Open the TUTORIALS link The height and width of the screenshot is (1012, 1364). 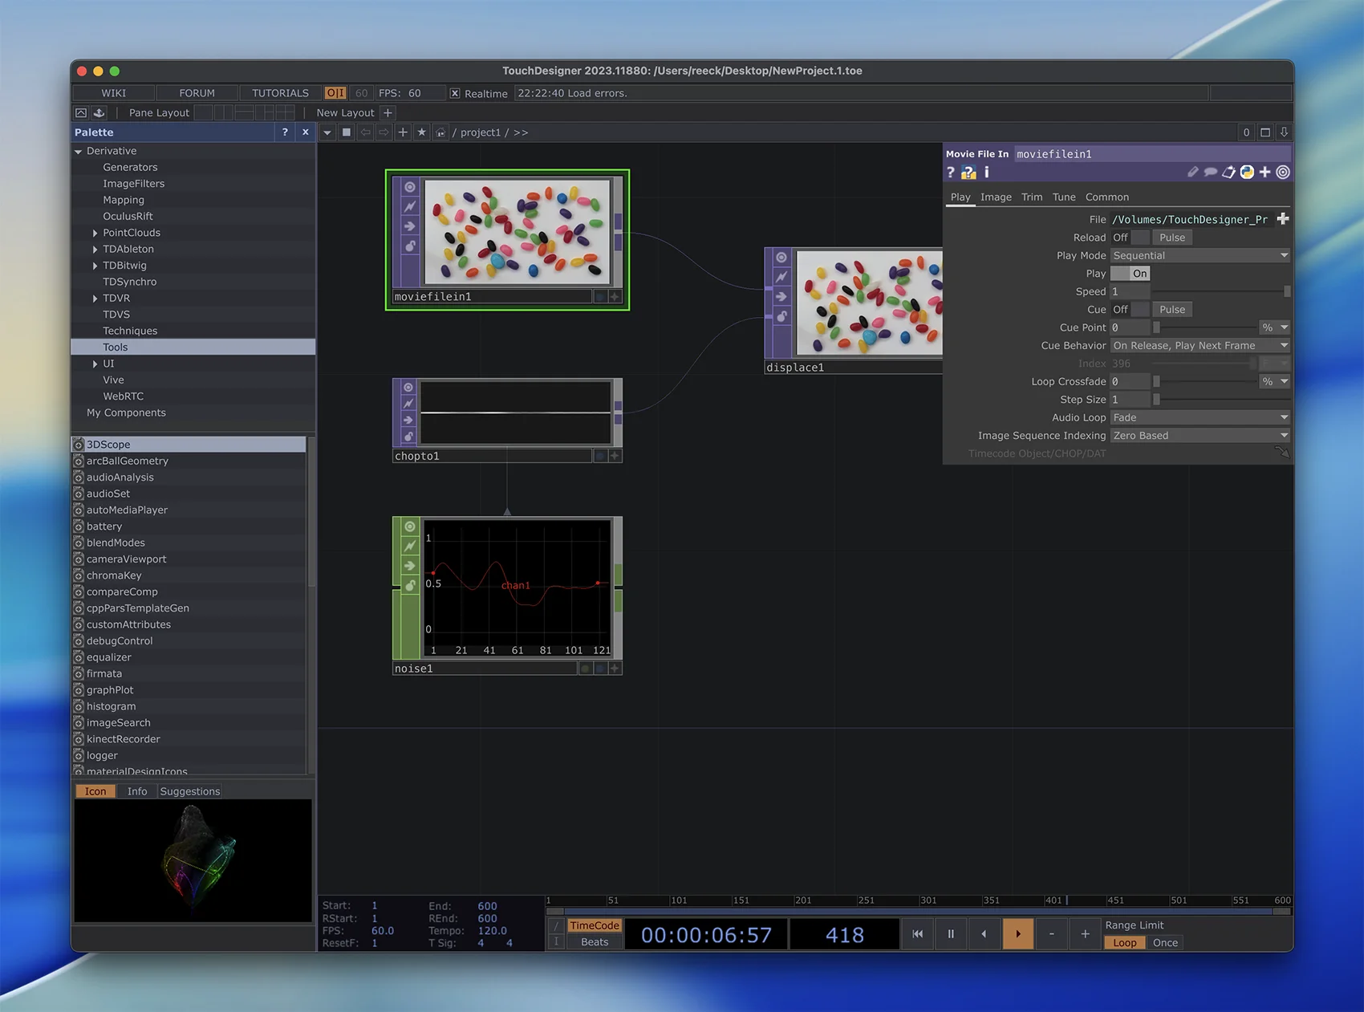[280, 93]
